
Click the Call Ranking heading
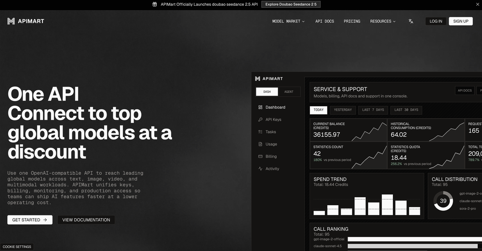click(x=331, y=229)
